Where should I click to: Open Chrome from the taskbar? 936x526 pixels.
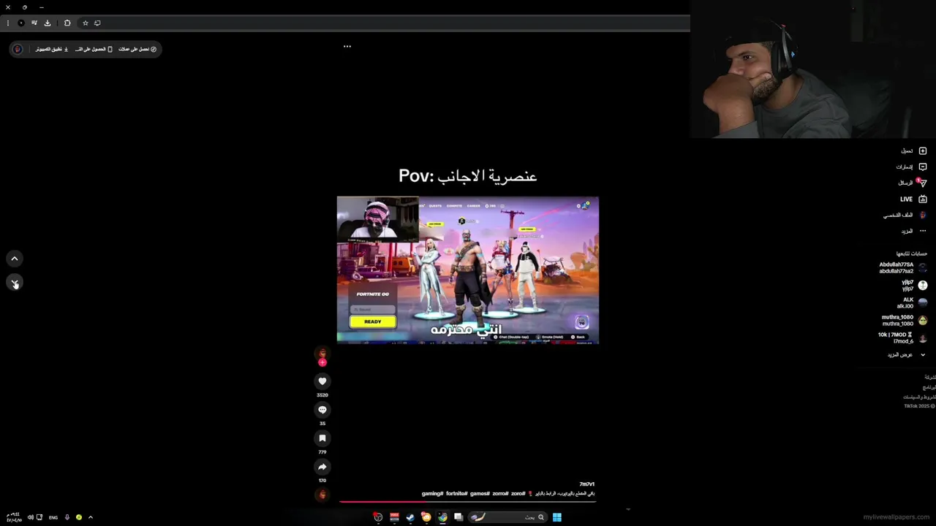click(442, 517)
